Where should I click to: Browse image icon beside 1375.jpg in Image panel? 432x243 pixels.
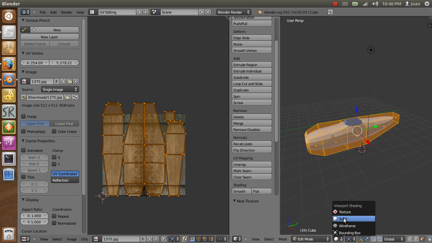tap(25, 81)
